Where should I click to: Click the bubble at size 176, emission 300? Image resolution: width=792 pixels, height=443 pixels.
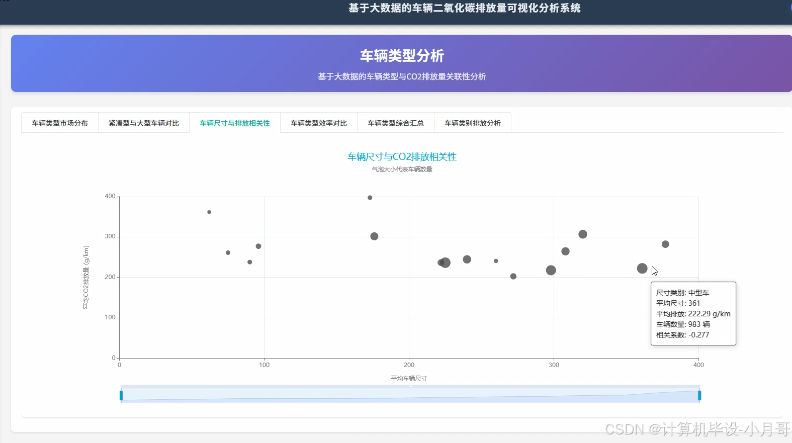coord(374,236)
